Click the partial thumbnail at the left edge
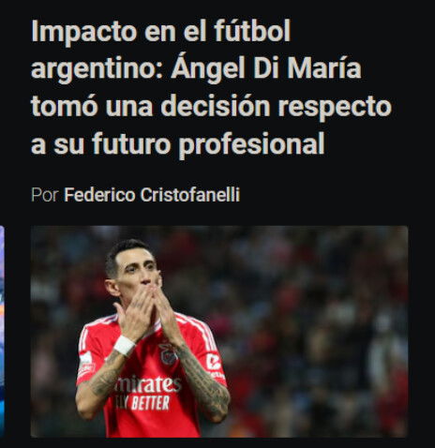Viewport: 435px width, 448px height. (2, 332)
